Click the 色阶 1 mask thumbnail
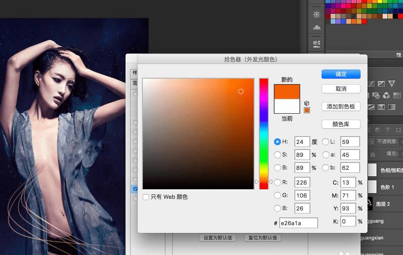 [372, 187]
